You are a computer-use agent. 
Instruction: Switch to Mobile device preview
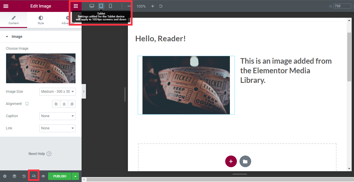pyautogui.click(x=110, y=6)
